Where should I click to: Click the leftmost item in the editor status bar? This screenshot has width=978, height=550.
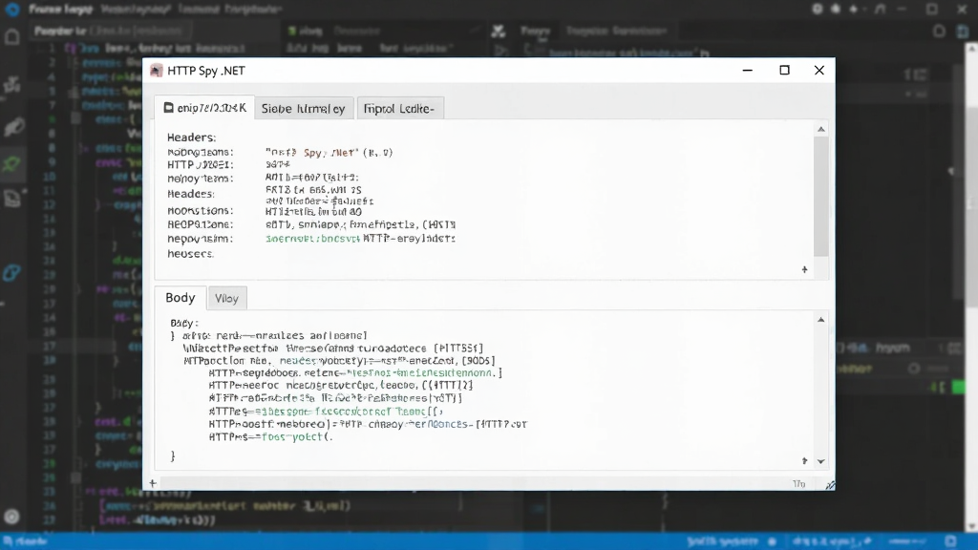click(25, 541)
